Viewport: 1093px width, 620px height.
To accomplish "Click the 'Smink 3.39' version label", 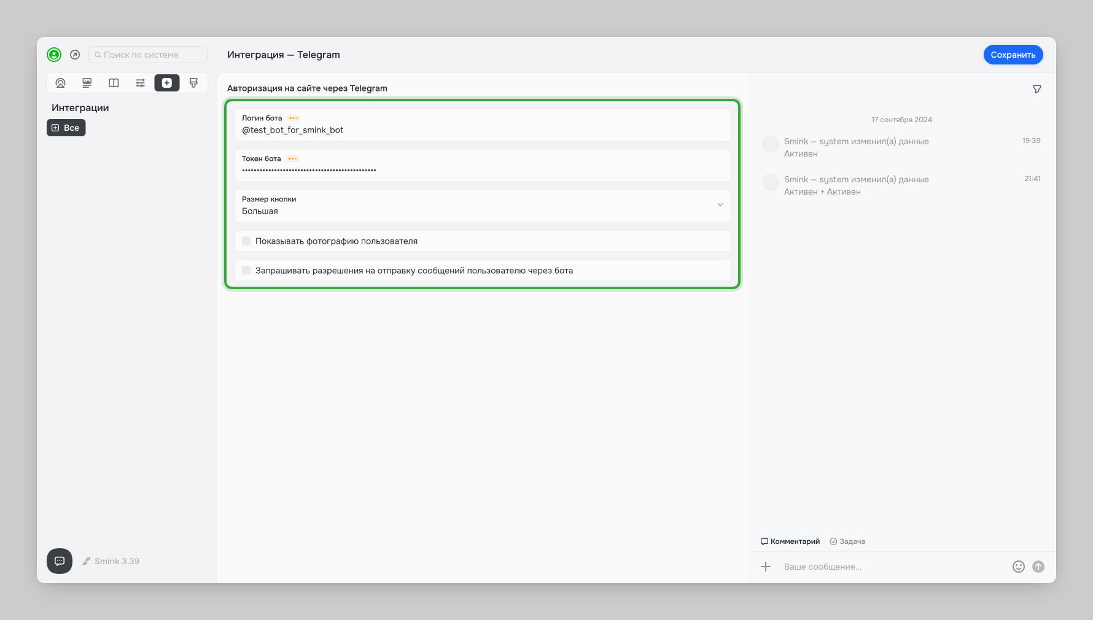I will (x=111, y=561).
